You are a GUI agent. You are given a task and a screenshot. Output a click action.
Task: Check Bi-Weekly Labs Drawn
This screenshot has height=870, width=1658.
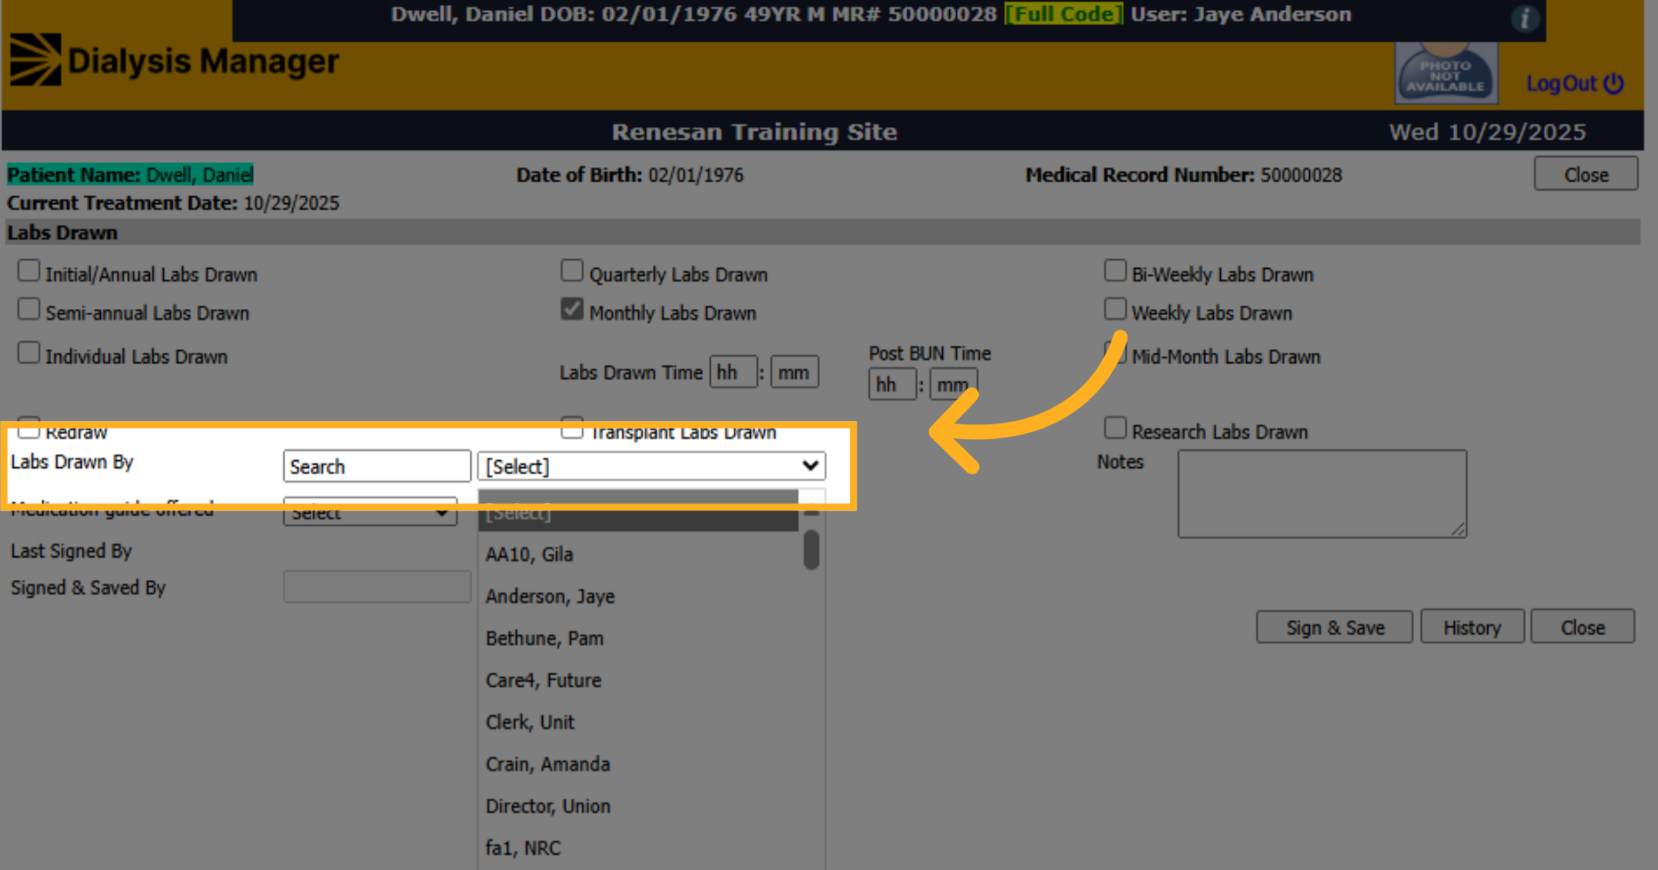(x=1115, y=270)
